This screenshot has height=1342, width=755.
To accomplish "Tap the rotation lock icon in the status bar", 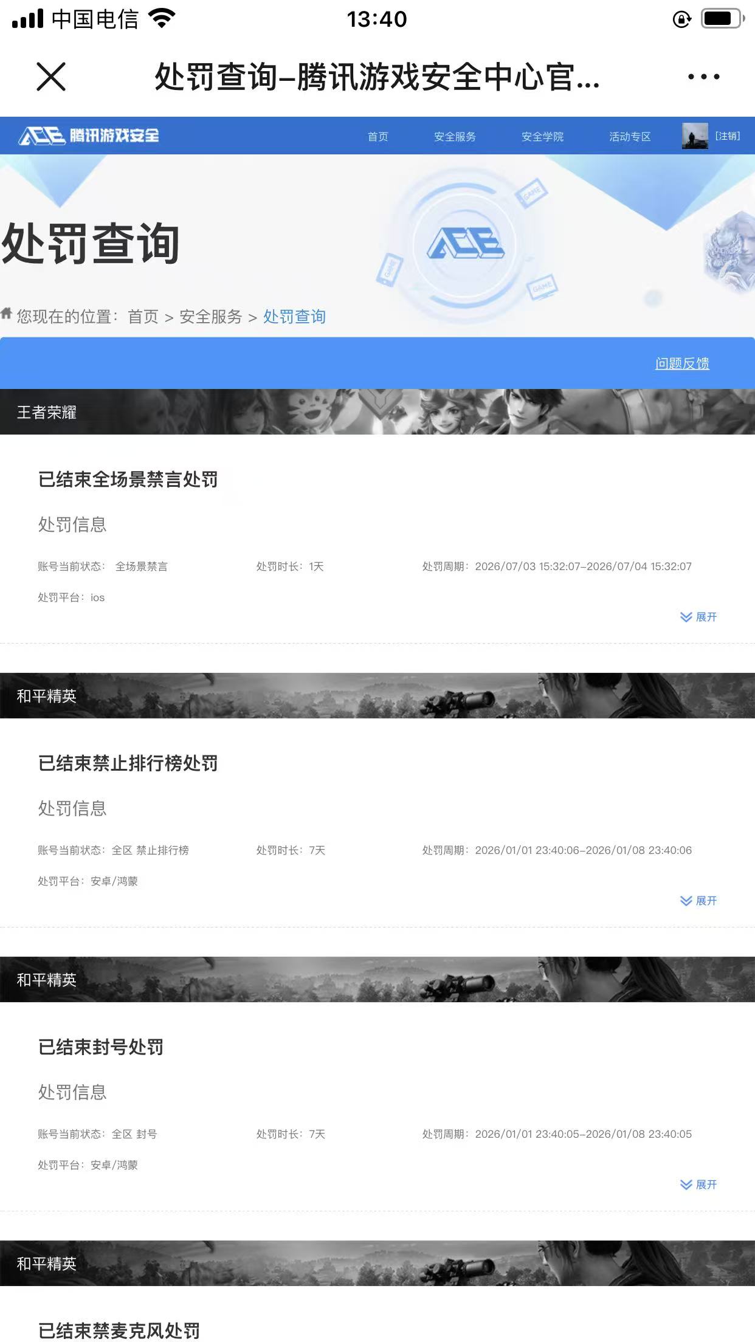I will click(682, 19).
